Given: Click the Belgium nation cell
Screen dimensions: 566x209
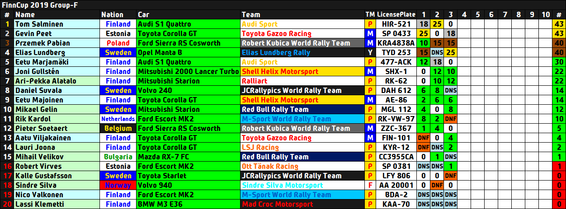Looking at the screenshot, I should click(x=118, y=128).
